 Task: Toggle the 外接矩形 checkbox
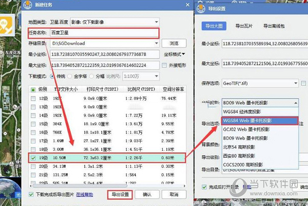(164, 65)
